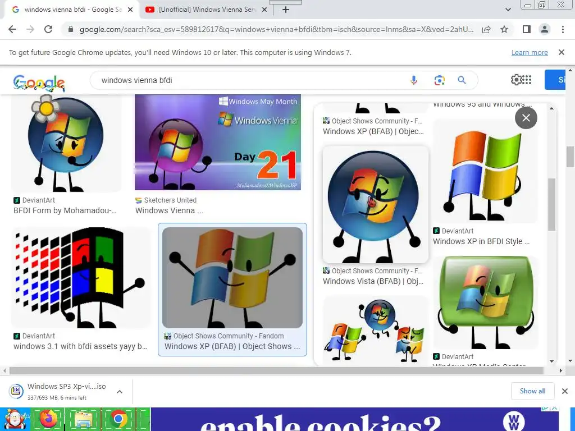This screenshot has width=575, height=431.
Task: Reload the current page
Action: 48,29
